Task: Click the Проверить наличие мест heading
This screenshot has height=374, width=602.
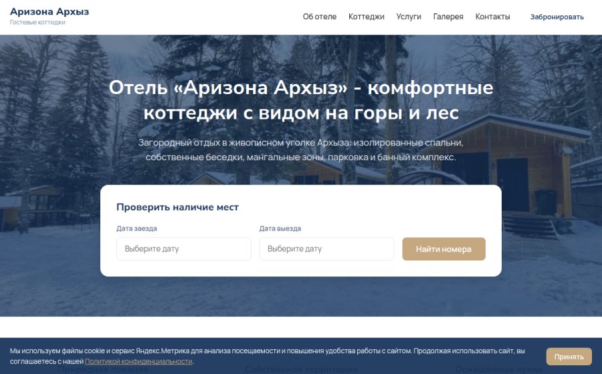Action: [x=177, y=207]
